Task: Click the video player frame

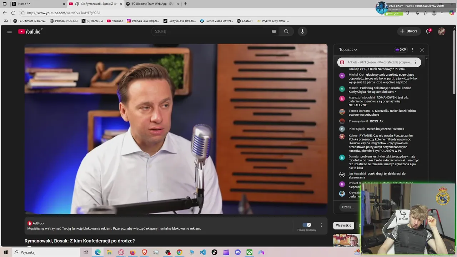Action: (x=176, y=129)
